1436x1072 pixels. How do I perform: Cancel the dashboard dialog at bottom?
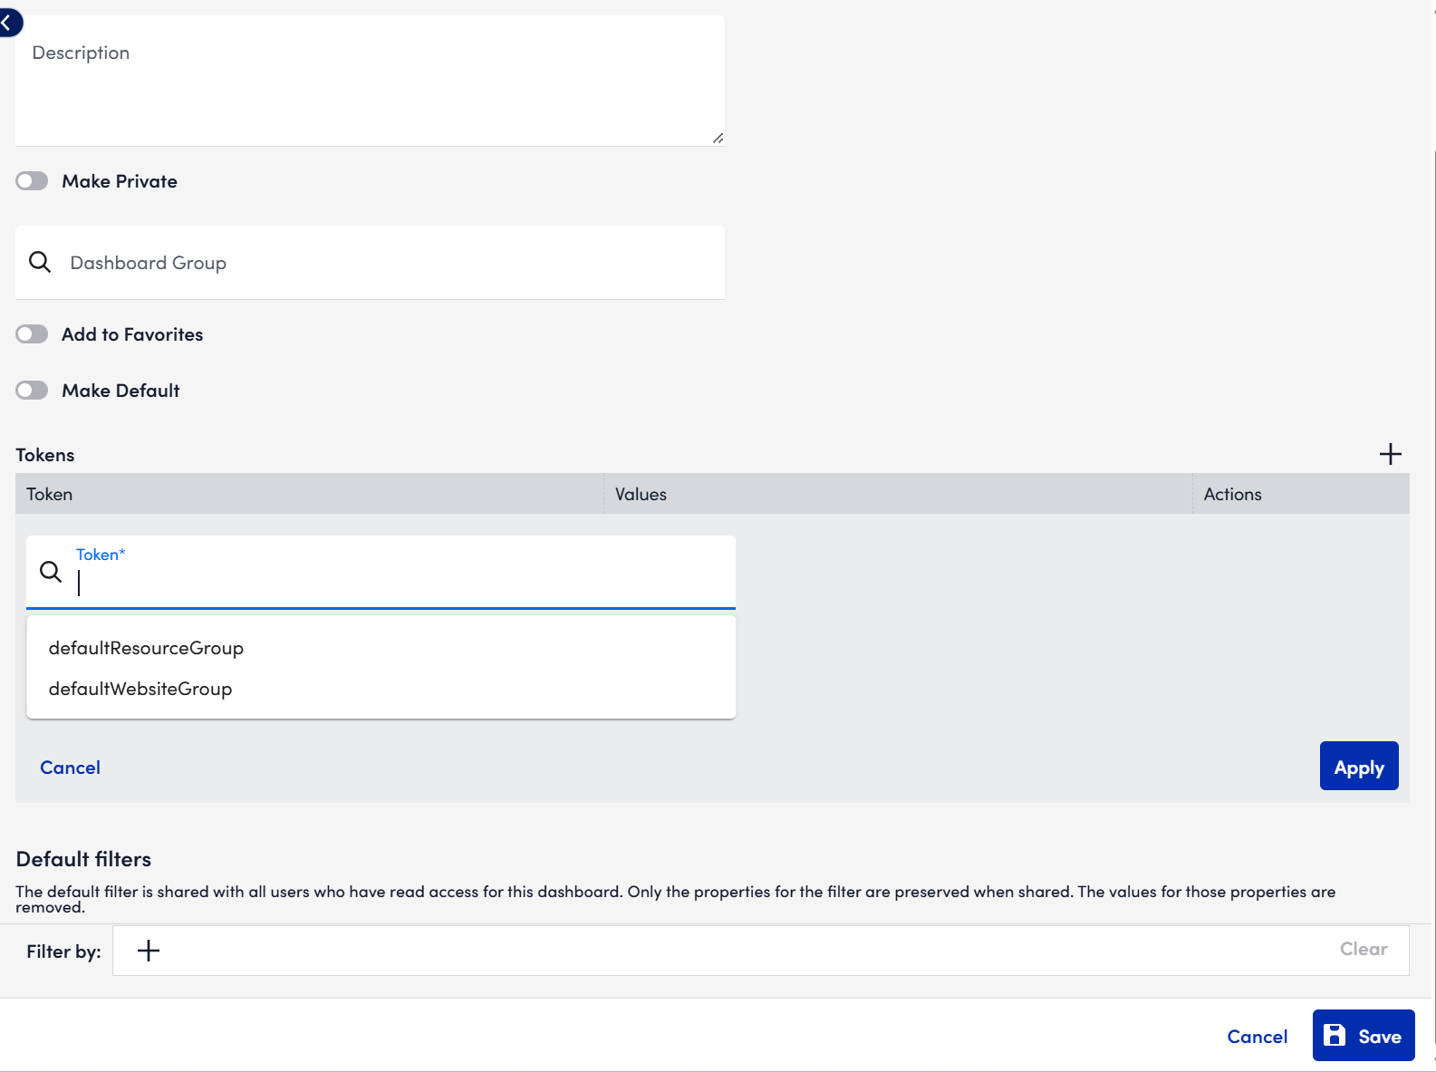[x=1257, y=1037]
